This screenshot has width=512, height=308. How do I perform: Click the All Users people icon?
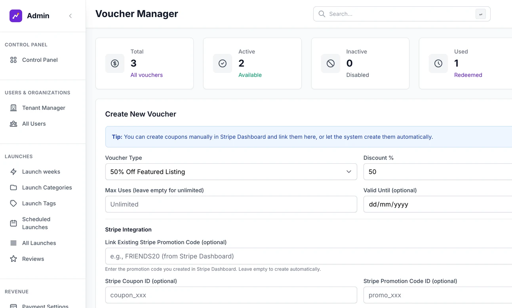click(13, 124)
